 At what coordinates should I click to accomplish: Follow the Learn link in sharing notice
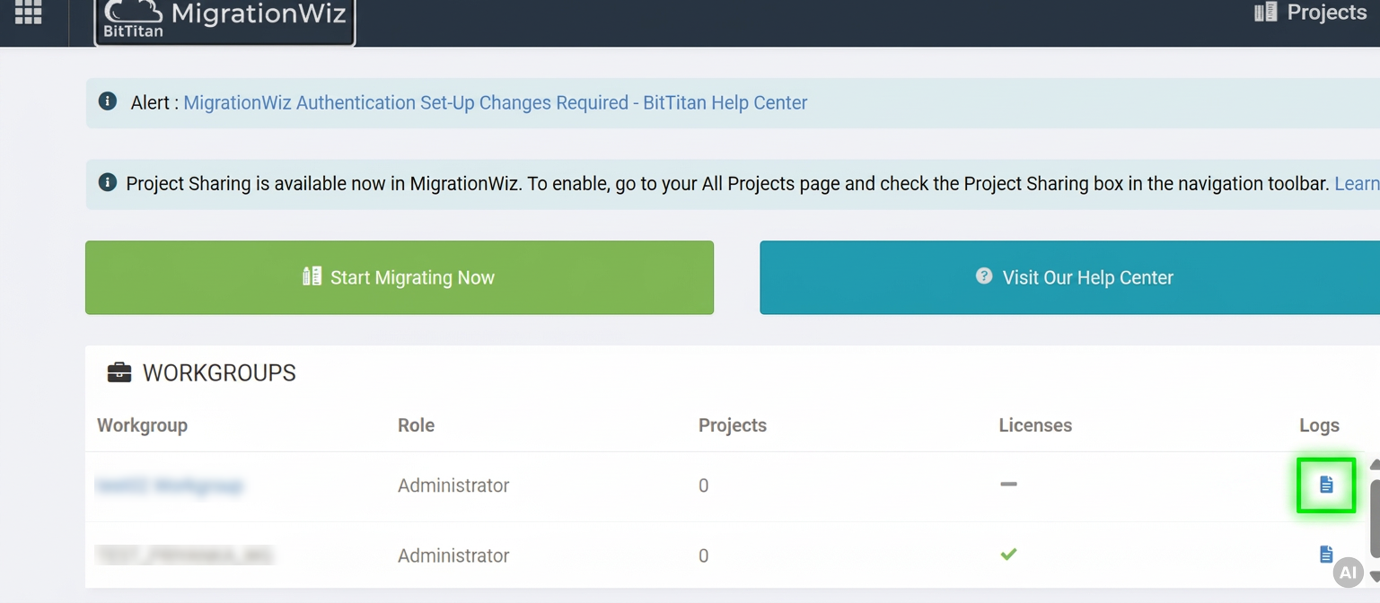point(1357,184)
